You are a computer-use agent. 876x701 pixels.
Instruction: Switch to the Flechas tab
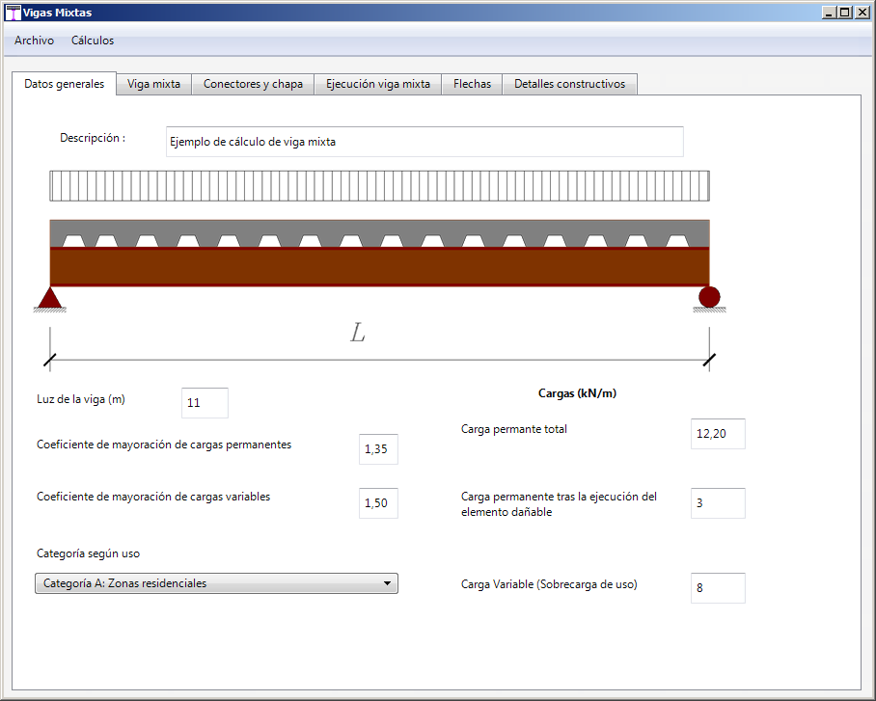(472, 84)
